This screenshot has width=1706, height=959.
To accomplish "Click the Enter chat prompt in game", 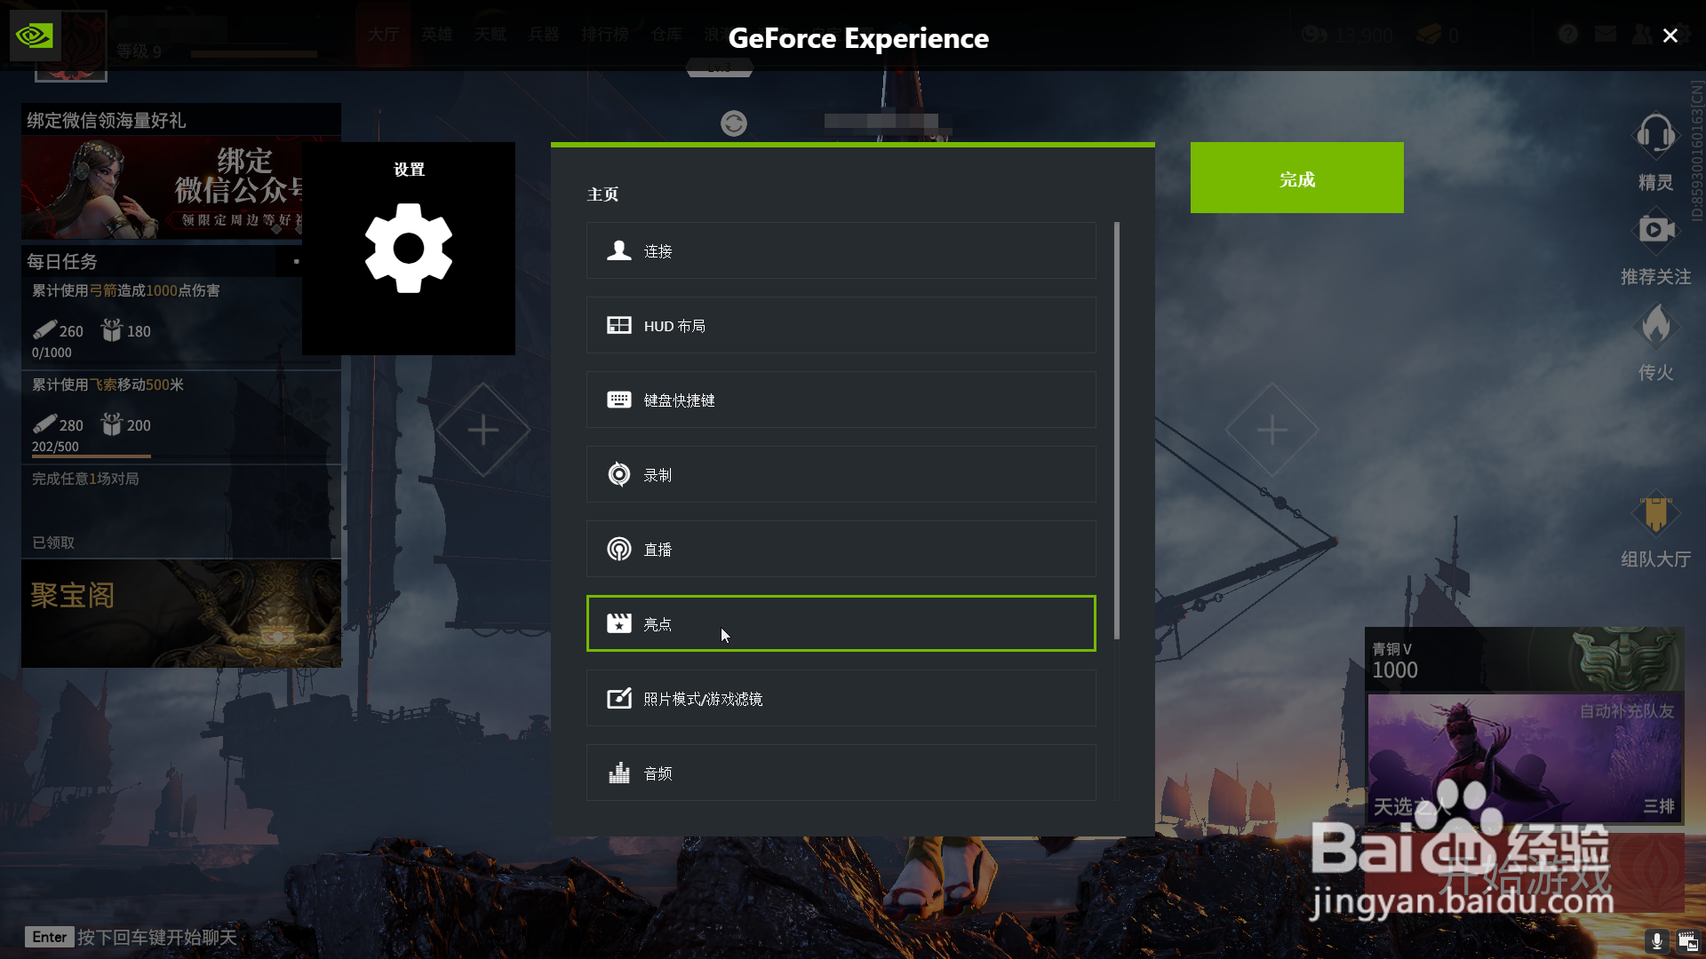I will pyautogui.click(x=132, y=937).
